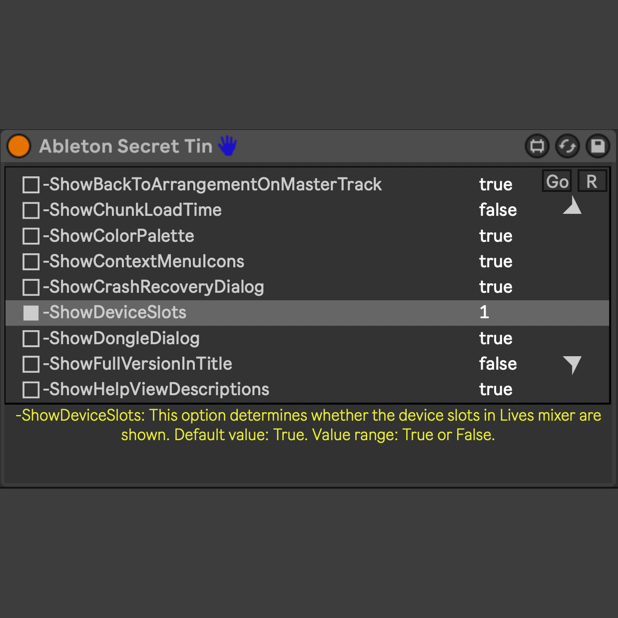
Task: Click the blue hand icon in title
Action: [x=227, y=146]
